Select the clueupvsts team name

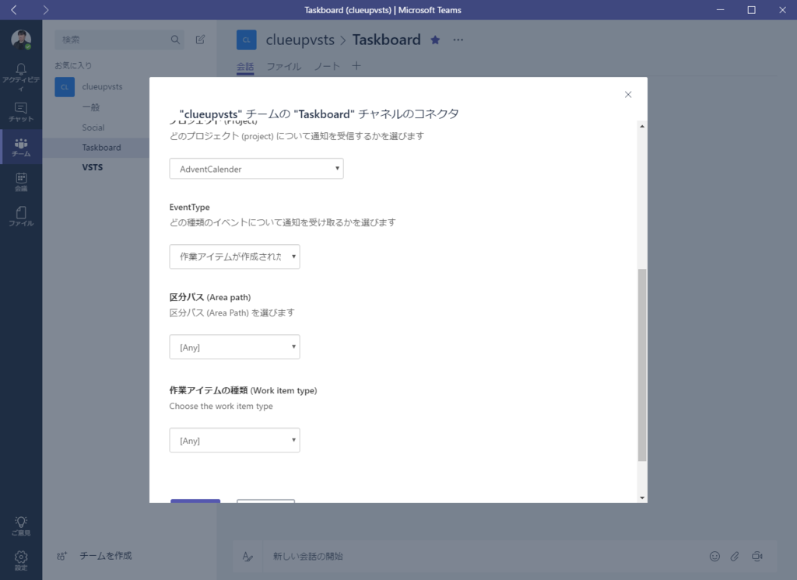tap(102, 87)
